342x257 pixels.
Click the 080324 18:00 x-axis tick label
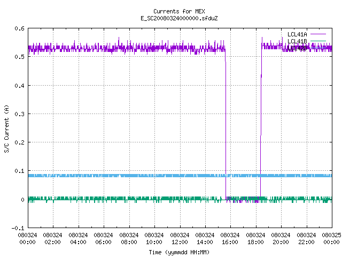tap(255, 239)
